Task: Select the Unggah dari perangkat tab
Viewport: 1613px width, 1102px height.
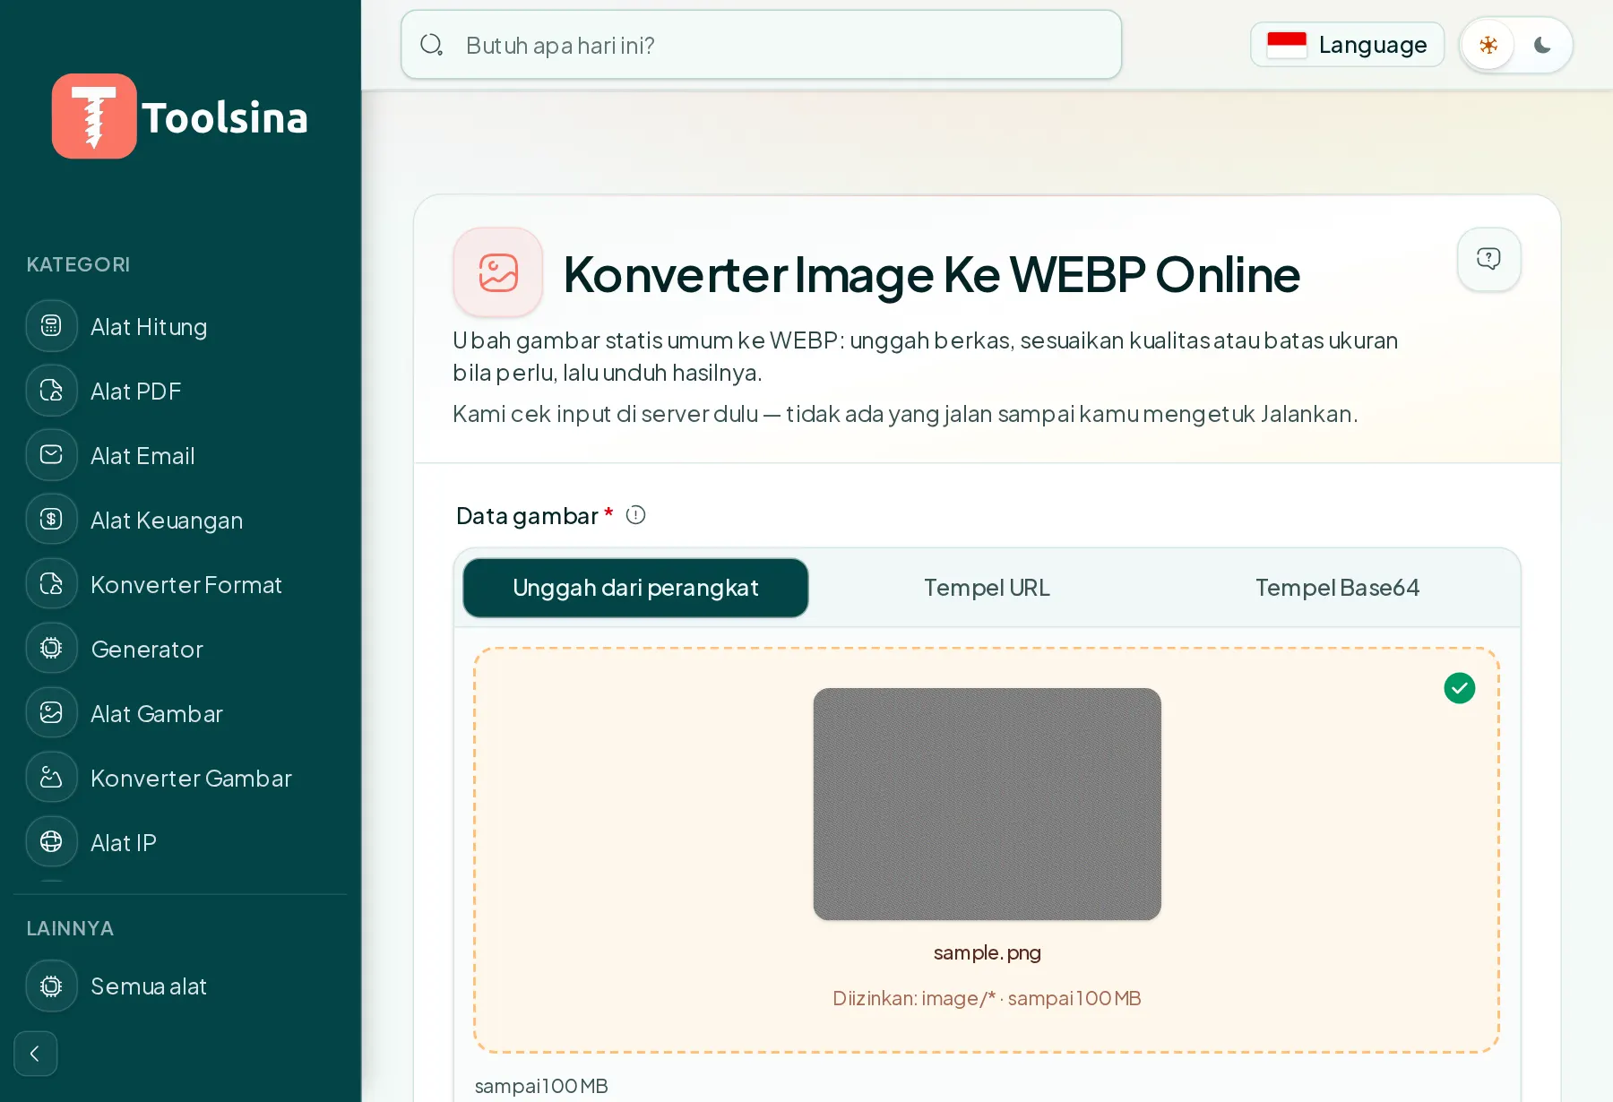Action: [x=635, y=588]
